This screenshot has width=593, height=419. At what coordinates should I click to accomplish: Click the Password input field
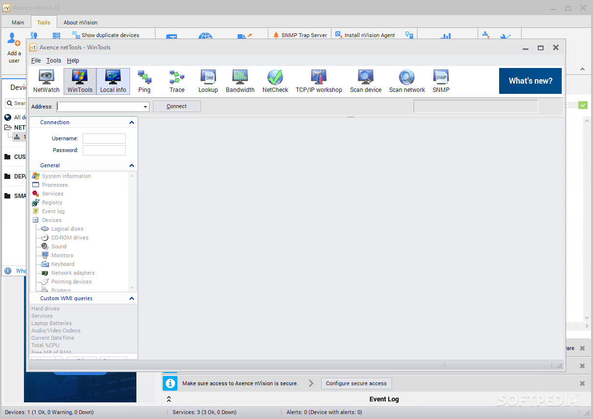click(x=104, y=150)
